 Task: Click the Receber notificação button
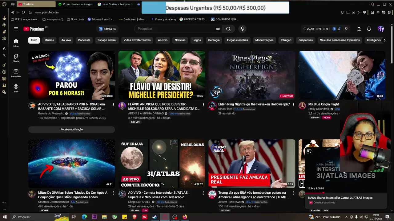tap(72, 130)
